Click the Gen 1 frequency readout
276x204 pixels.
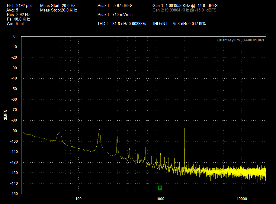coord(185,6)
